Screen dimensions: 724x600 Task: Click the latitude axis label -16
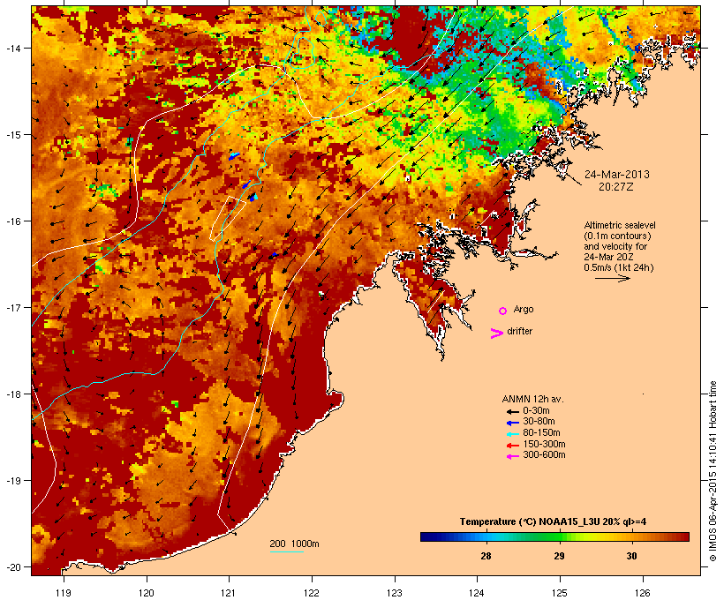click(12, 221)
